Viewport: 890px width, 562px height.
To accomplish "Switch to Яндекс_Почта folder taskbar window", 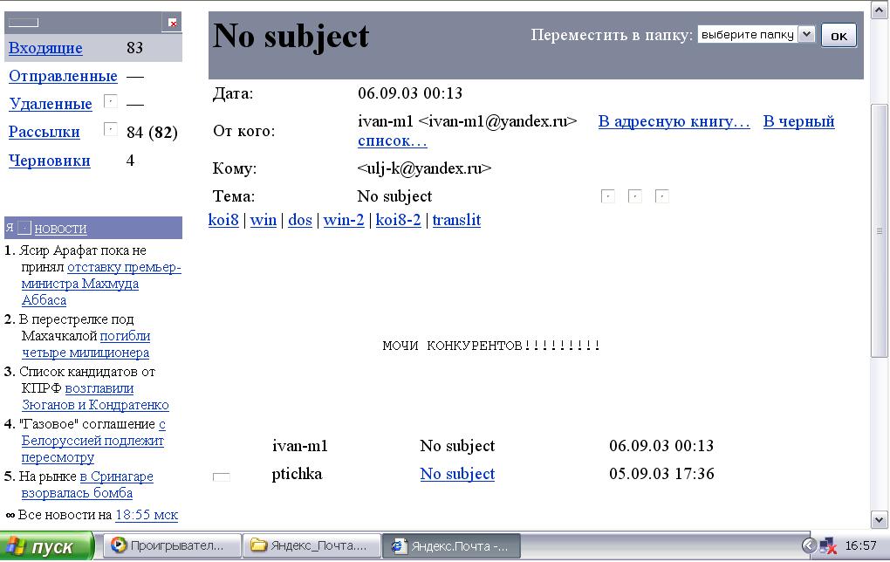I will 311,546.
